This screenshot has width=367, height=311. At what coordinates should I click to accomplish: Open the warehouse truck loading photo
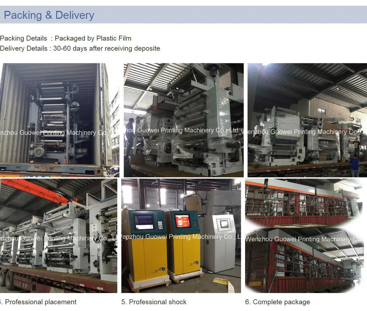coord(307,120)
